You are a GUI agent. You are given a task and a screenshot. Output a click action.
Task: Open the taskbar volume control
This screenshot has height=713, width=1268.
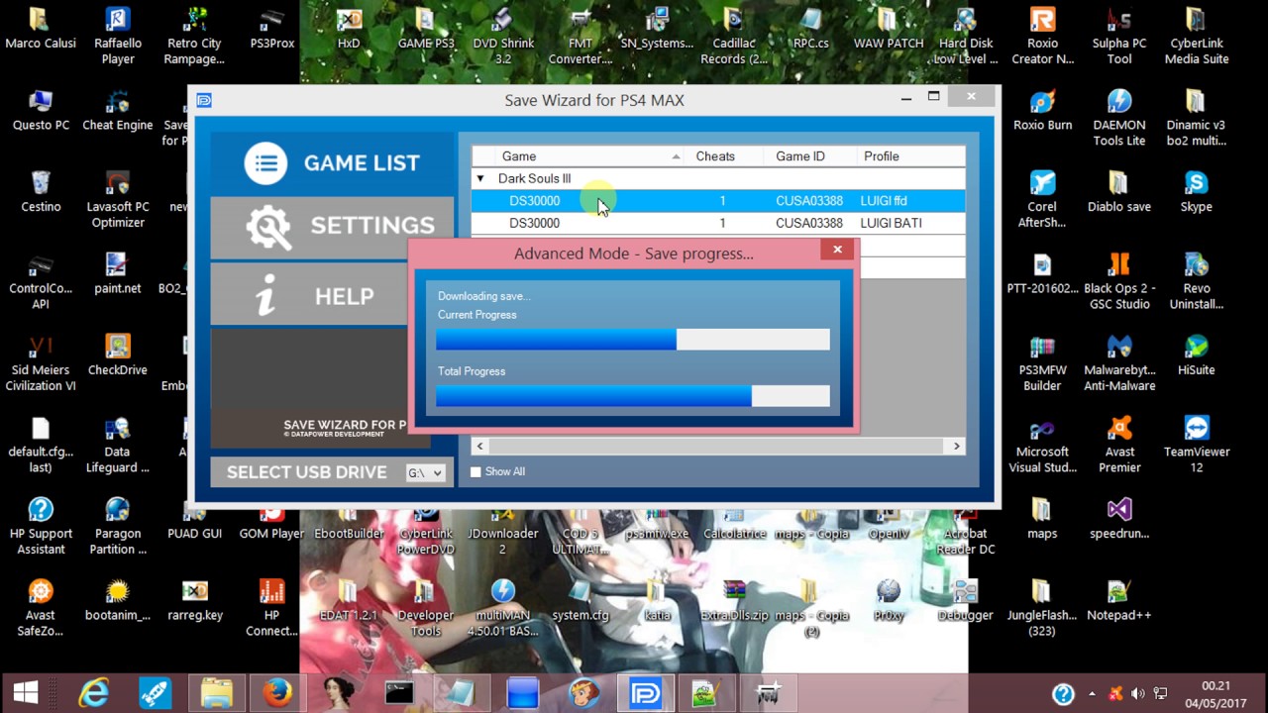(1138, 694)
